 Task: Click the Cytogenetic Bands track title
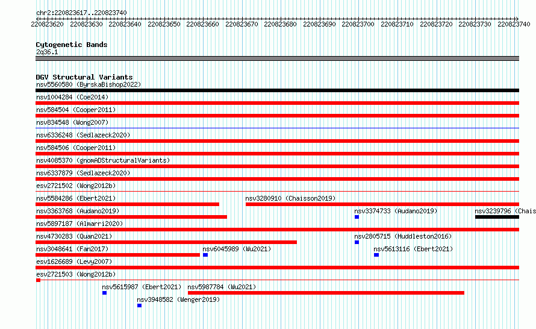point(72,45)
